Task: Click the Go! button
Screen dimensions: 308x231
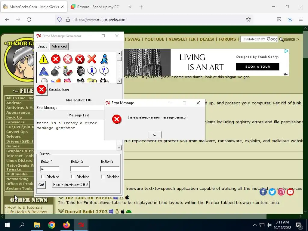Action: click(41, 185)
